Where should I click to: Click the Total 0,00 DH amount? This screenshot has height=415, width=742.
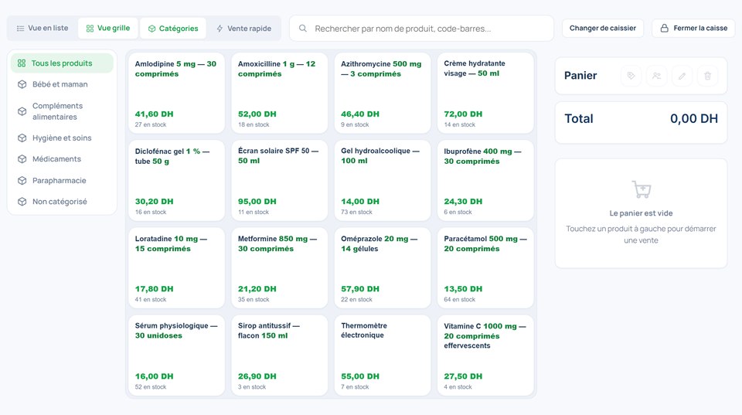click(x=694, y=119)
